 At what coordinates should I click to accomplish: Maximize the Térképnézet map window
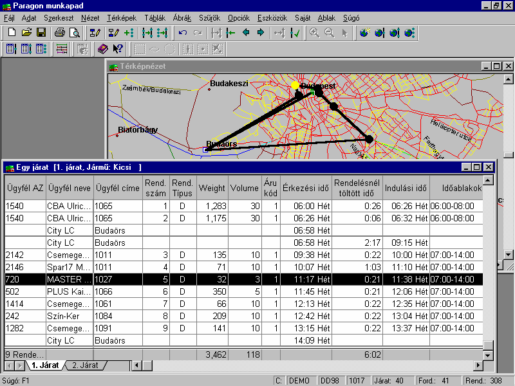[x=497, y=66]
